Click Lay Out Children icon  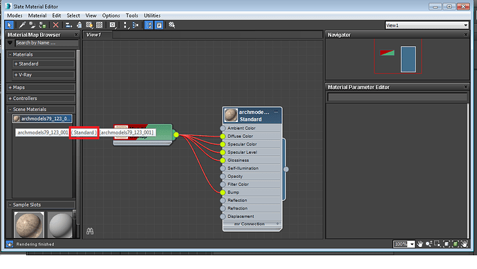(135, 26)
